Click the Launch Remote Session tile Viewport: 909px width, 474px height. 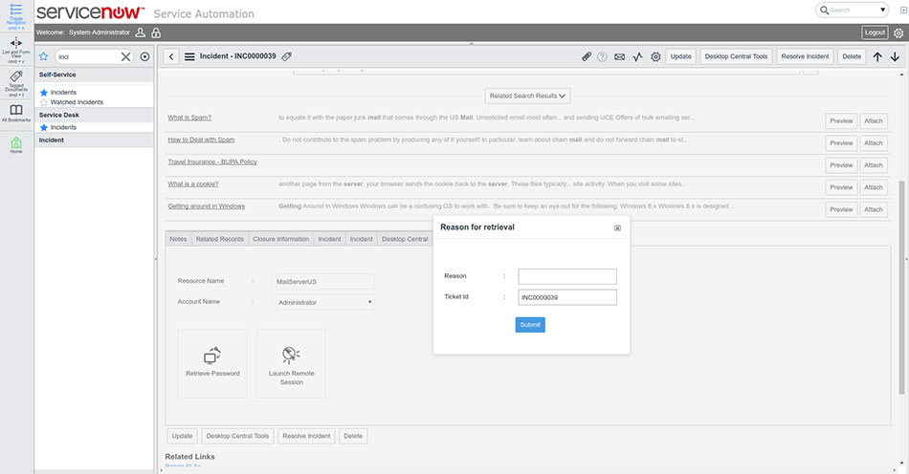tap(291, 363)
